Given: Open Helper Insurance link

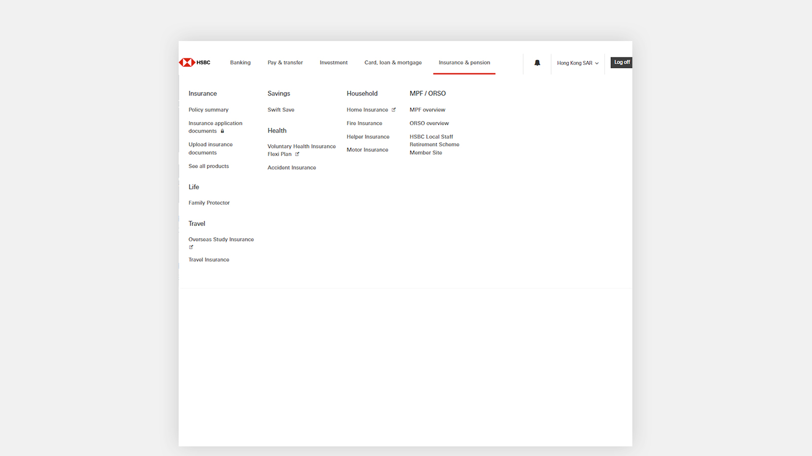Looking at the screenshot, I should (368, 137).
